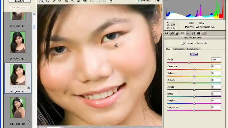228x128 pixels.
Task: Click the Synchronize button
Action: click(20, 7)
